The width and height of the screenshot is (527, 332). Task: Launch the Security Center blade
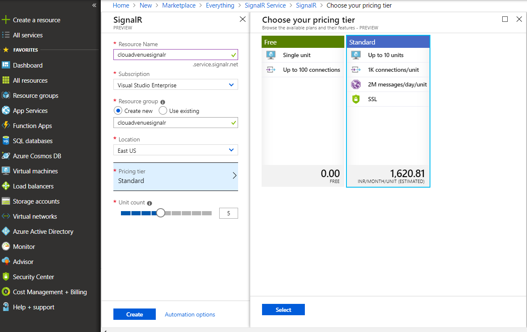[34, 277]
